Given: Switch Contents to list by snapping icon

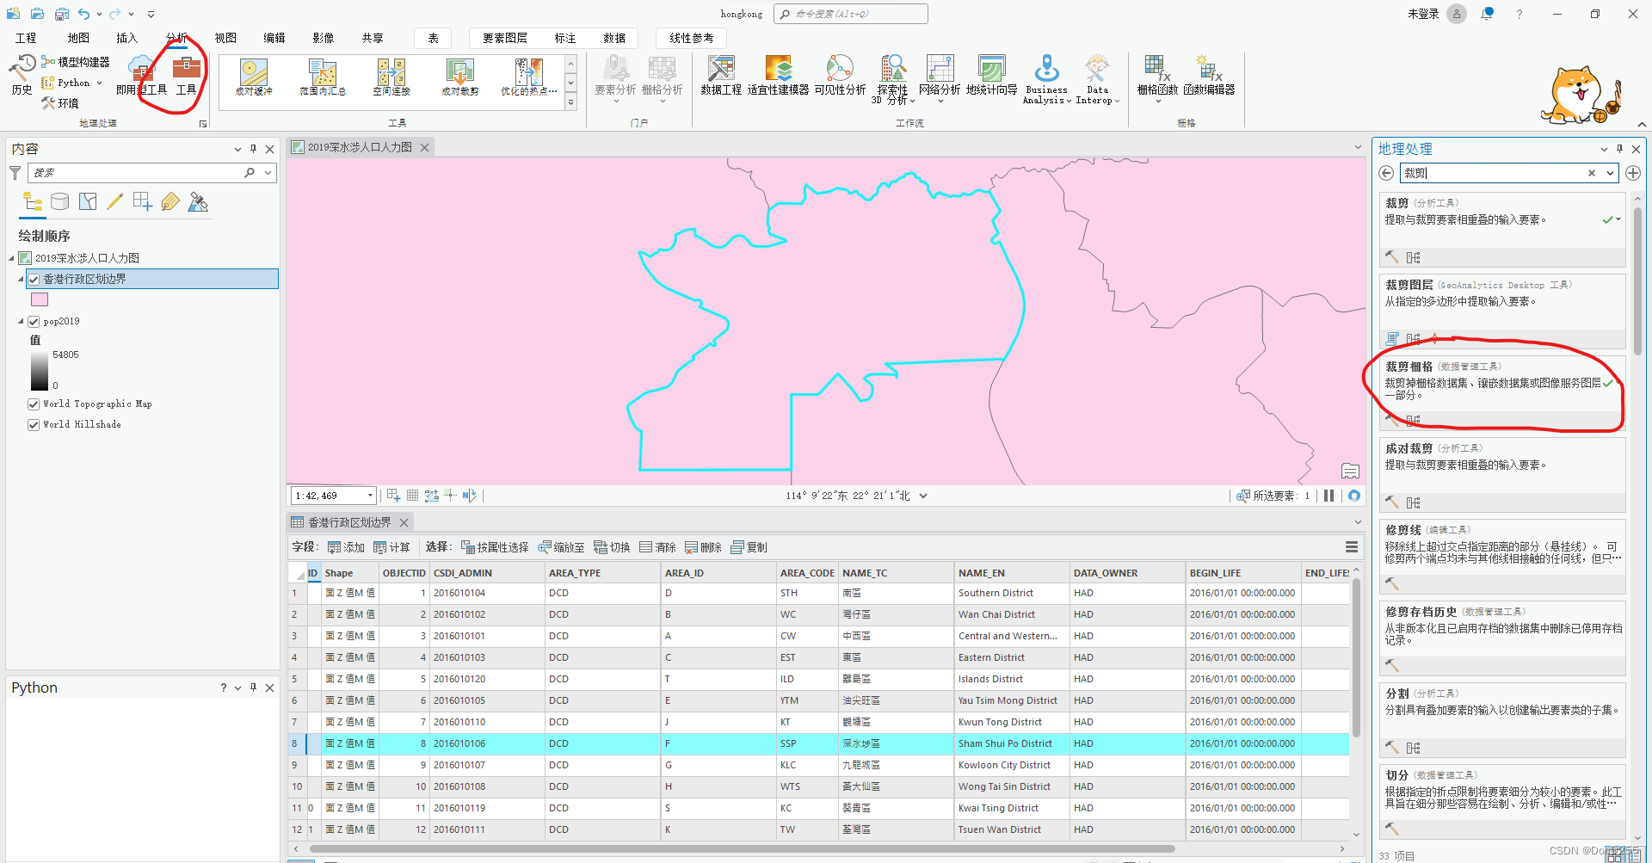Looking at the screenshot, I should coord(143,201).
